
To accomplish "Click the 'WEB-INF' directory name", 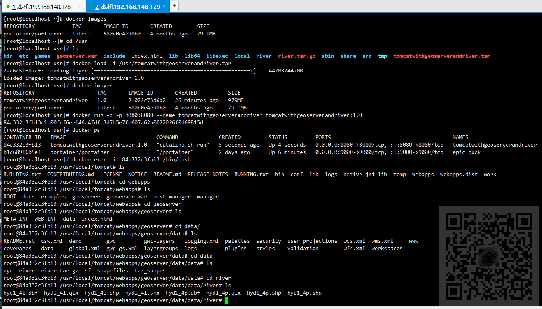I will [46, 219].
